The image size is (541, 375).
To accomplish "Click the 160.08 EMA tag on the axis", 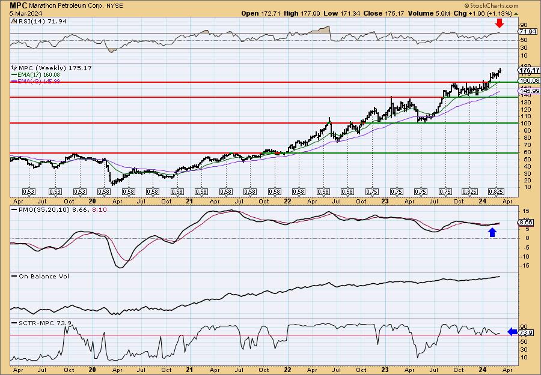I will [529, 81].
